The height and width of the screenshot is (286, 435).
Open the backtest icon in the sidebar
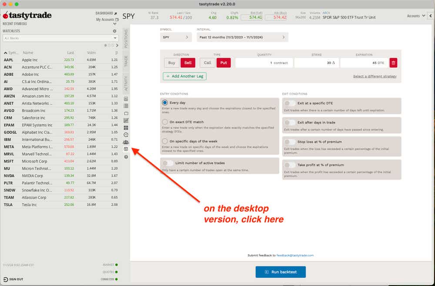pos(126,149)
